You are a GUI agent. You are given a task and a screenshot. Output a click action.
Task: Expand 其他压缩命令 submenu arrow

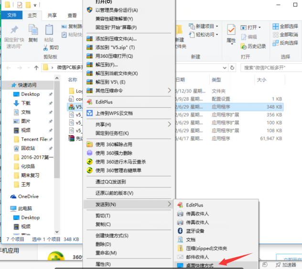coord(169,90)
